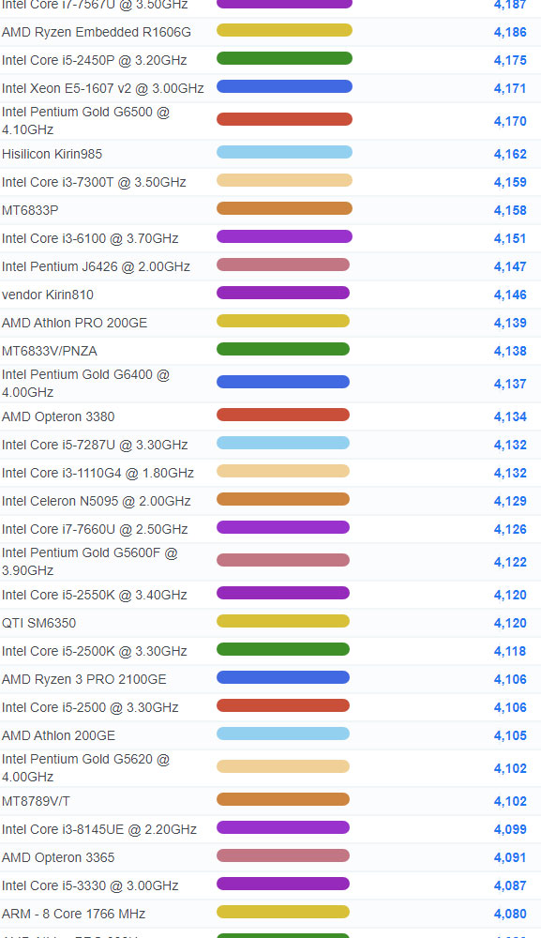Click score 4,175 for Core i5-2450P
This screenshot has width=541, height=938.
510,60
